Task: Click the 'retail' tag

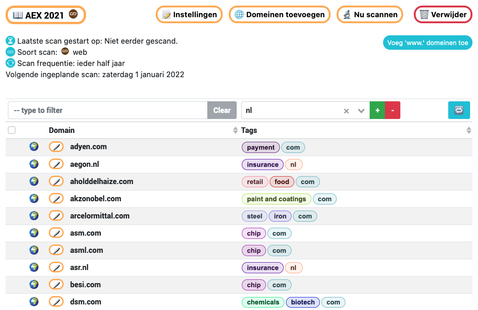Action: (x=255, y=182)
